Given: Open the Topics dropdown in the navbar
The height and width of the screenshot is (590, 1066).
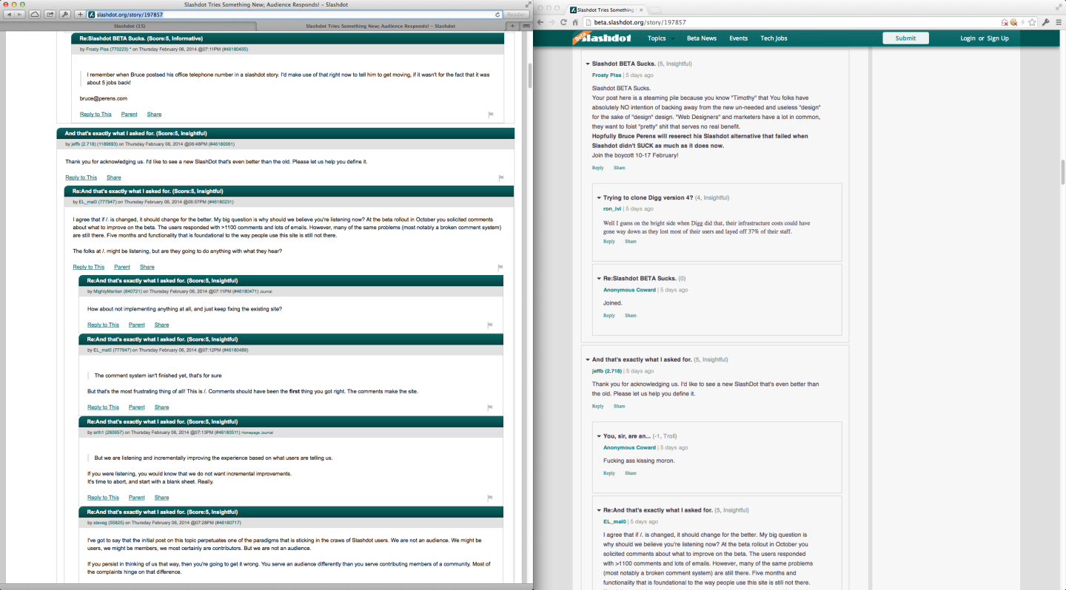Looking at the screenshot, I should point(657,38).
